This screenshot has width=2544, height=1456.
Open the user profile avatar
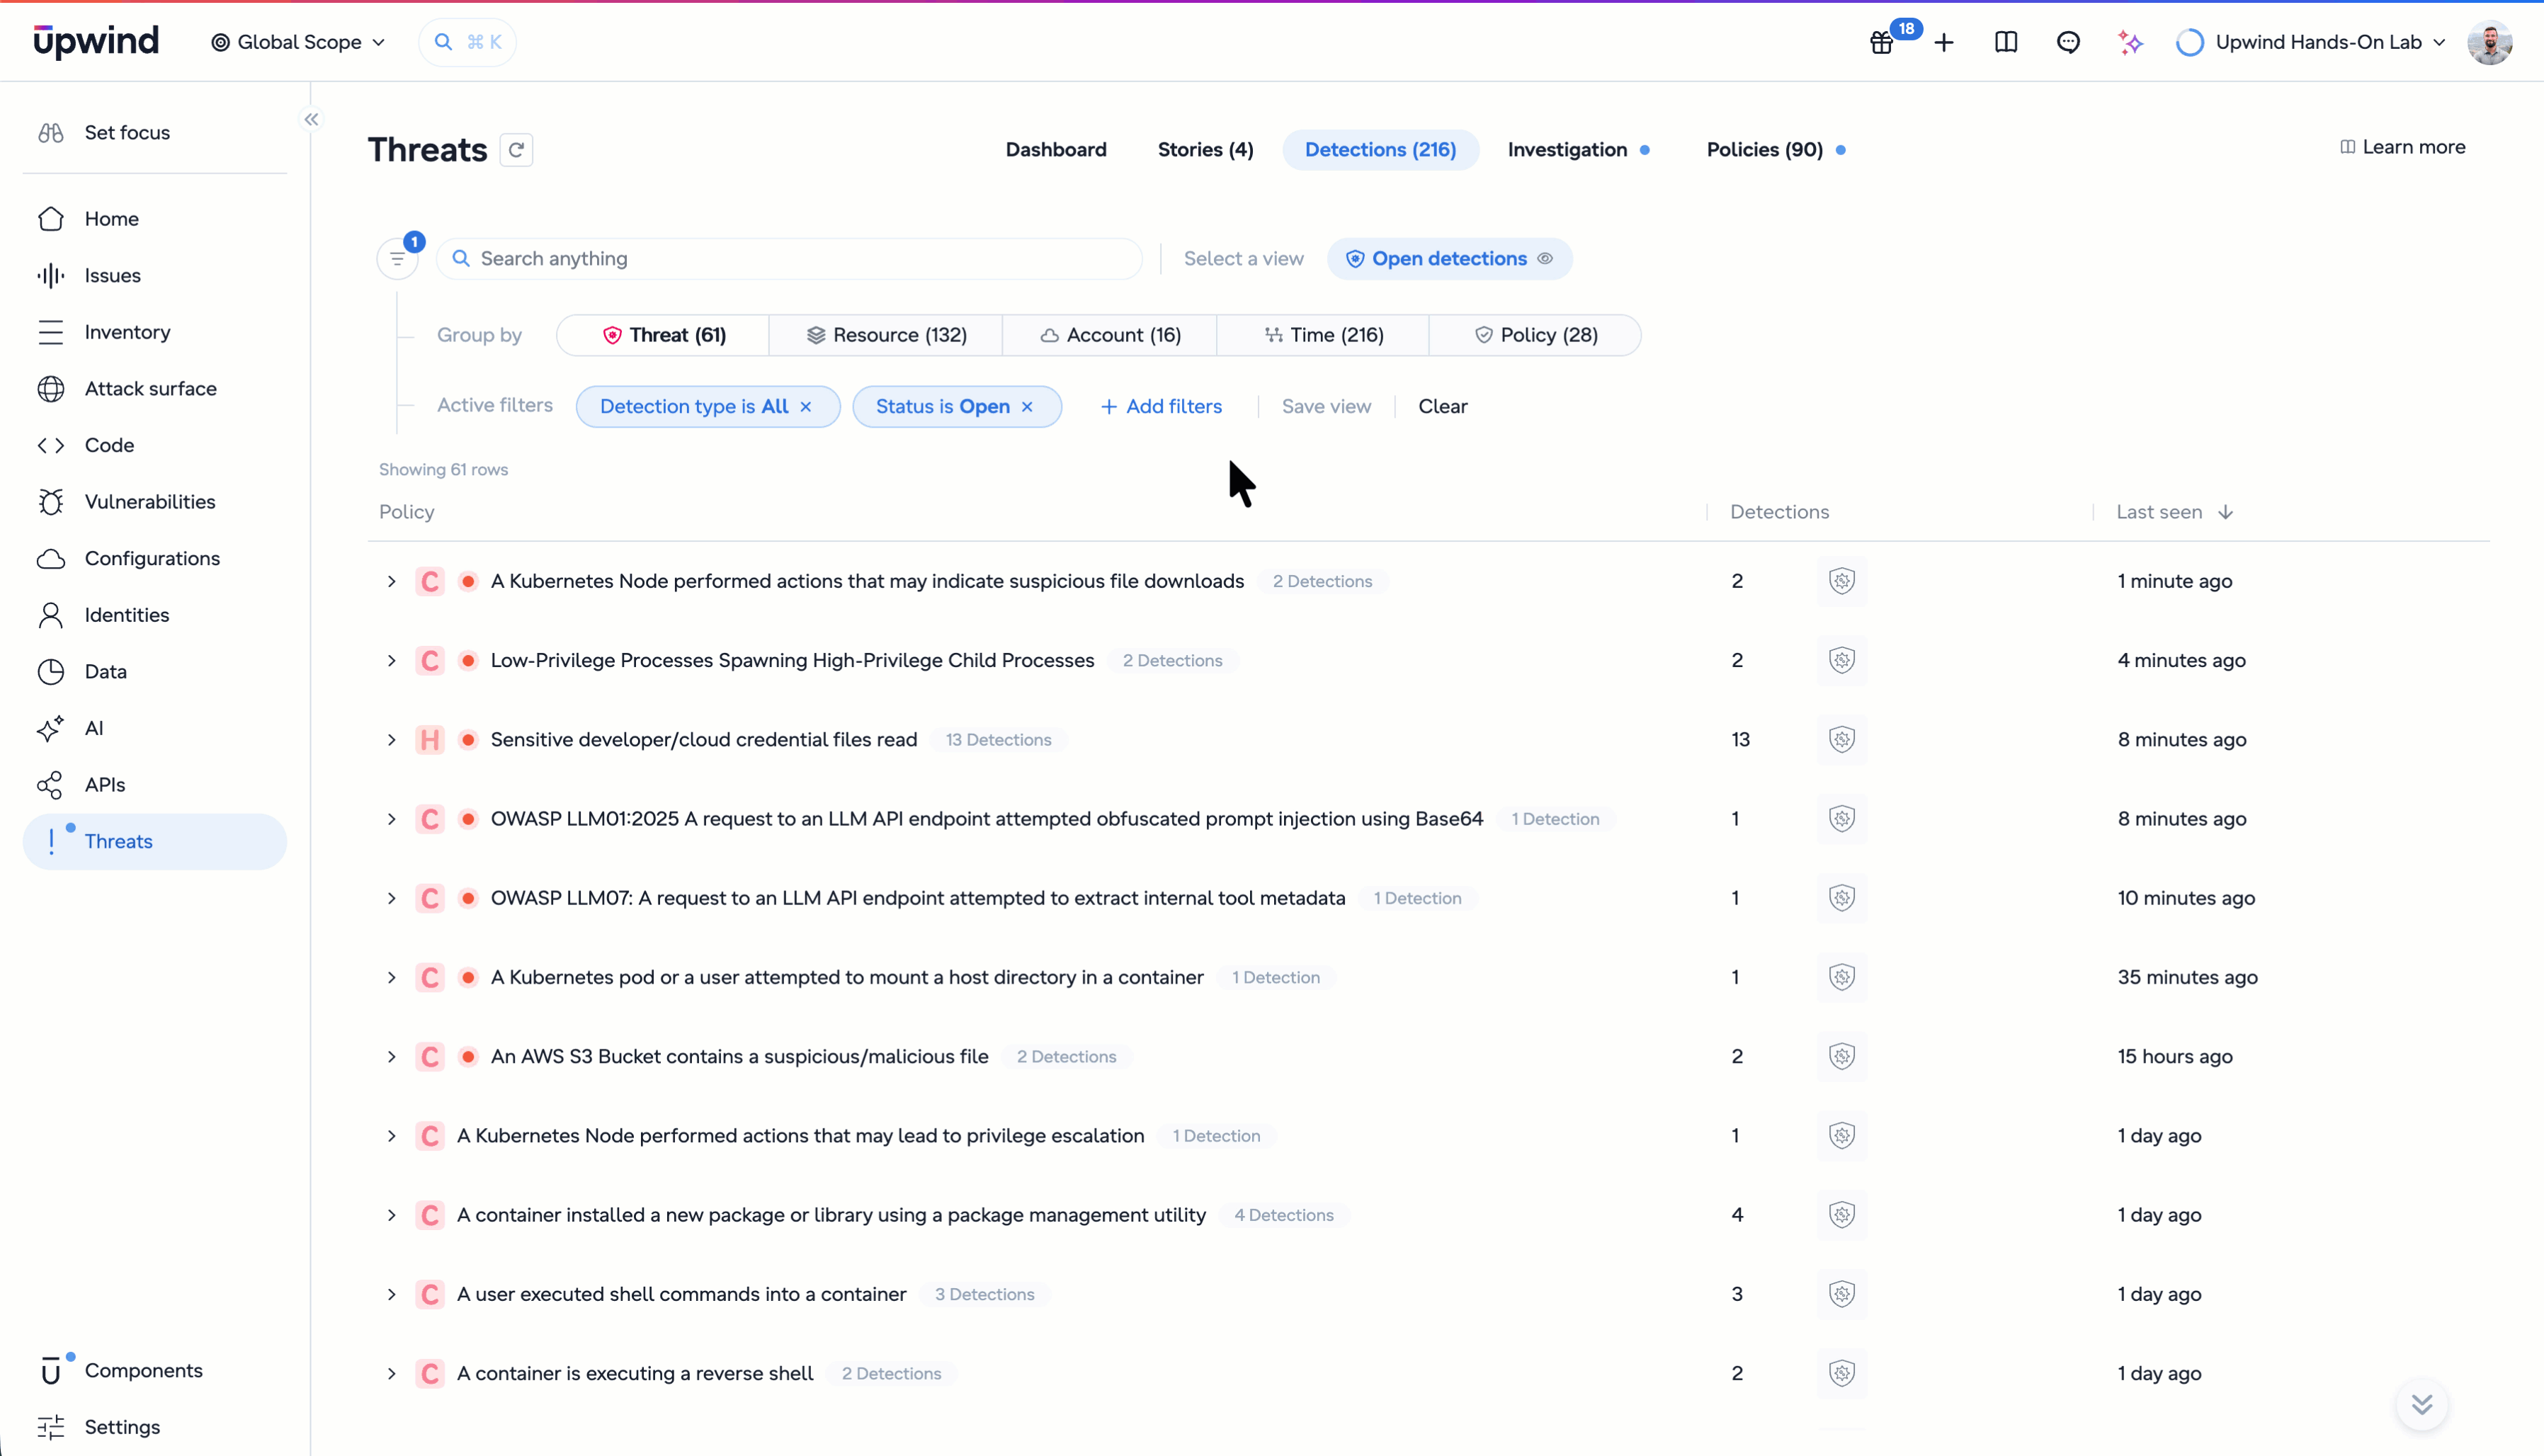pos(2490,42)
